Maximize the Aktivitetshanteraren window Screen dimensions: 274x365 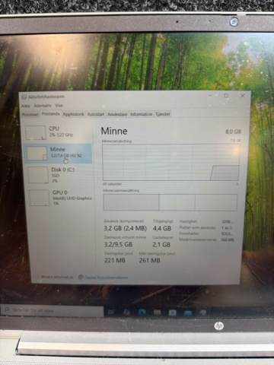(226, 96)
